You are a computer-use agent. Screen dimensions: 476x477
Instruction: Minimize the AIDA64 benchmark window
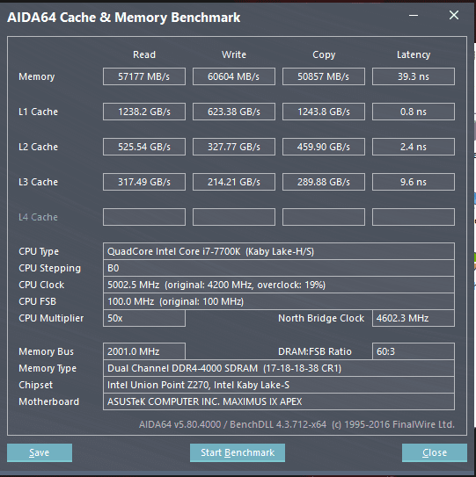click(414, 15)
